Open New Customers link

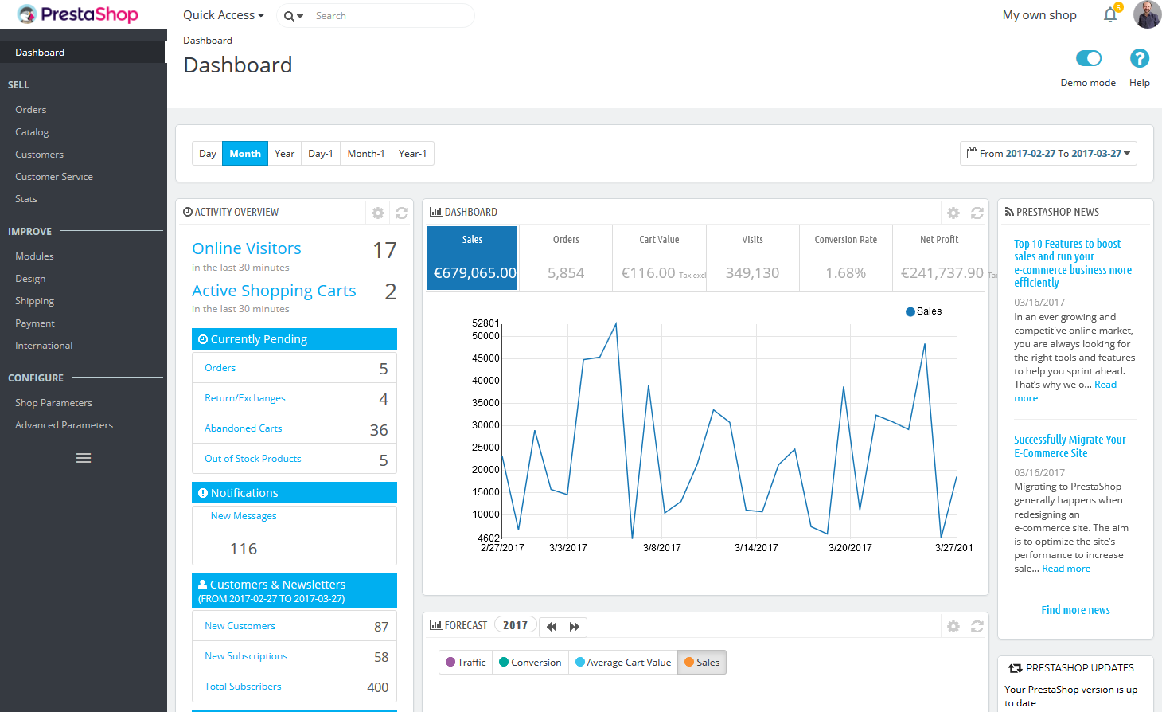click(240, 626)
